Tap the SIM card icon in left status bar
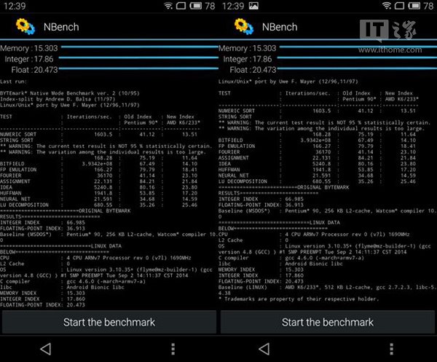The width and height of the screenshot is (437, 362). [181, 6]
